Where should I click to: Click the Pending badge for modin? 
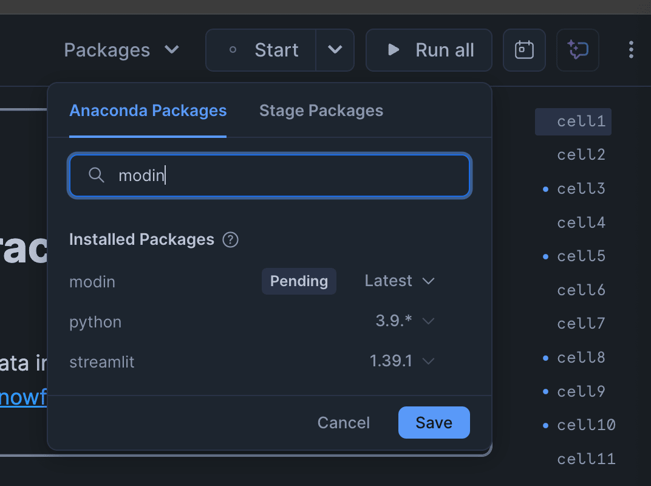[299, 281]
